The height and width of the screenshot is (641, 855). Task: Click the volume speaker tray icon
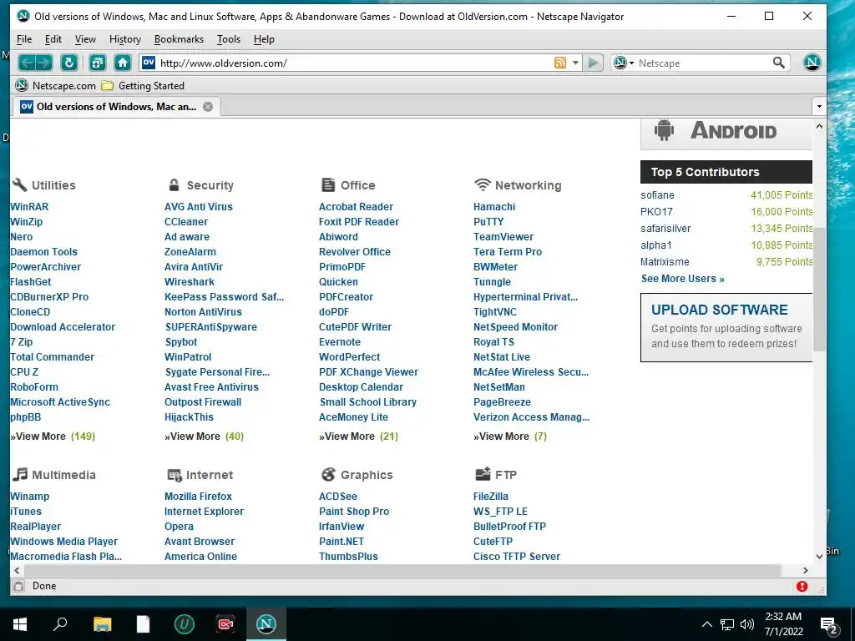[746, 624]
